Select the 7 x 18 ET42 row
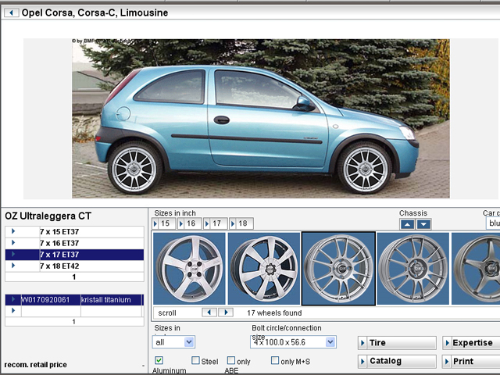Viewport: 500px width, 375px height. pyautogui.click(x=74, y=266)
